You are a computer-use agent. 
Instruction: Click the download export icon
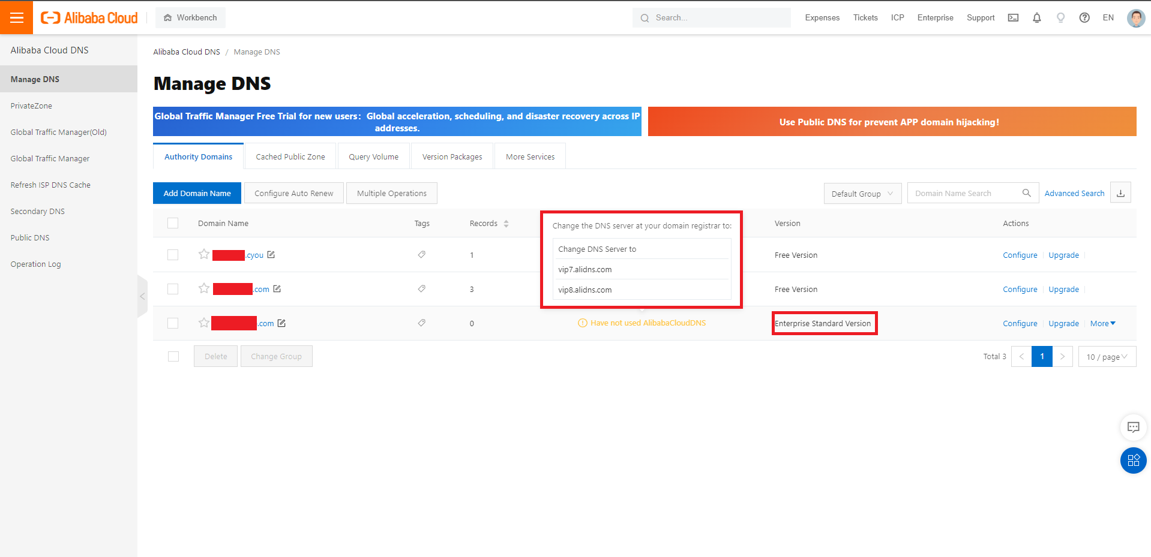(x=1120, y=193)
